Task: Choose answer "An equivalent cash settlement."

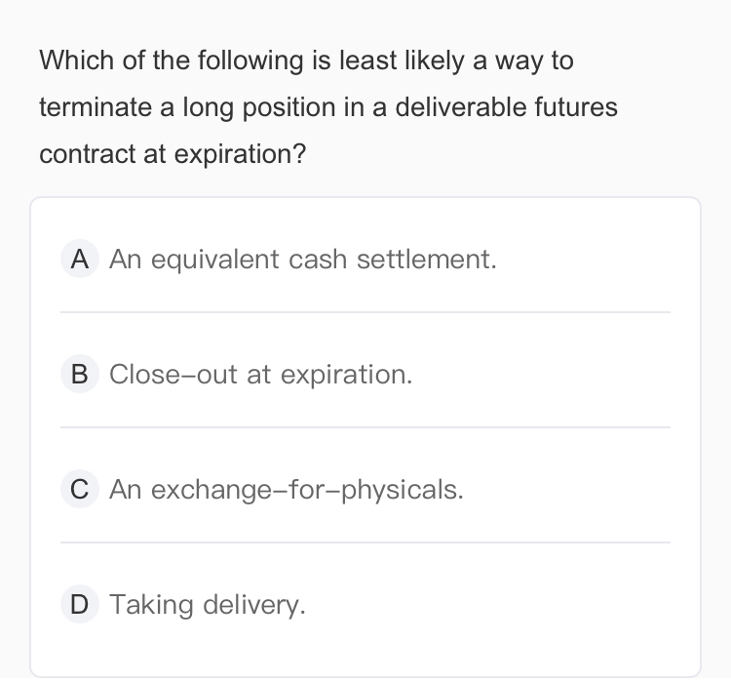Action: (x=303, y=260)
